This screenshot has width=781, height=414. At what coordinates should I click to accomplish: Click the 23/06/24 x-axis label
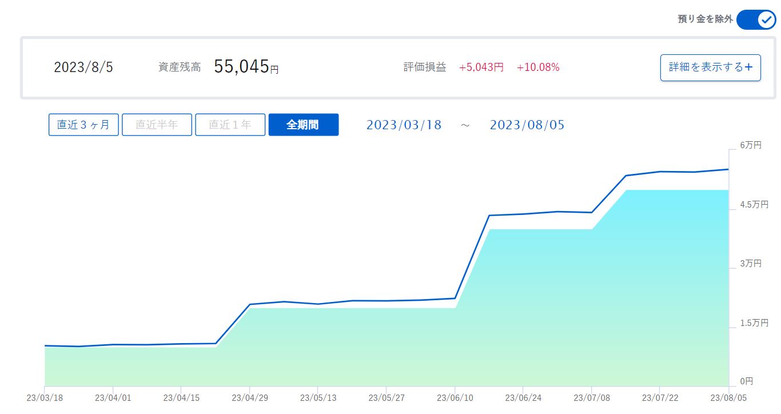coord(523,397)
